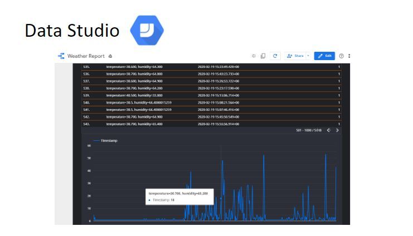Click row 541 timestamp cell

(218, 110)
